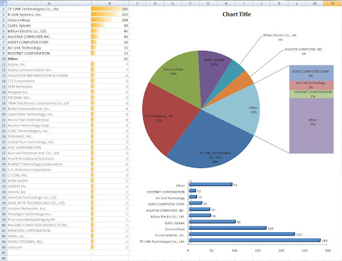Select value 225 in column B
The width and height of the screenshot is (342, 261).
pos(110,15)
